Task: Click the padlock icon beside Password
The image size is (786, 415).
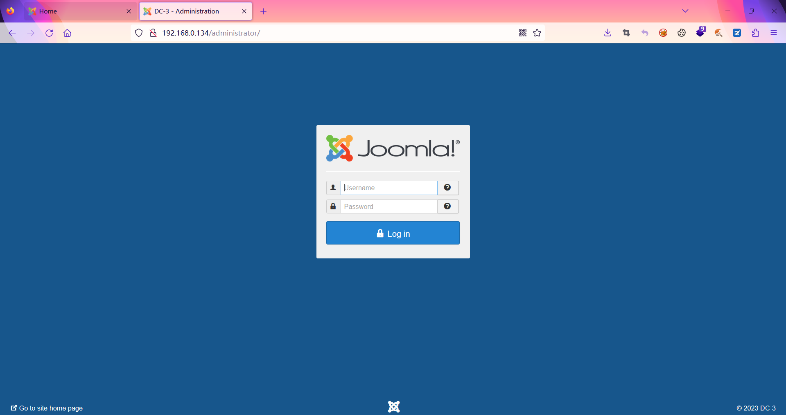Action: click(333, 206)
